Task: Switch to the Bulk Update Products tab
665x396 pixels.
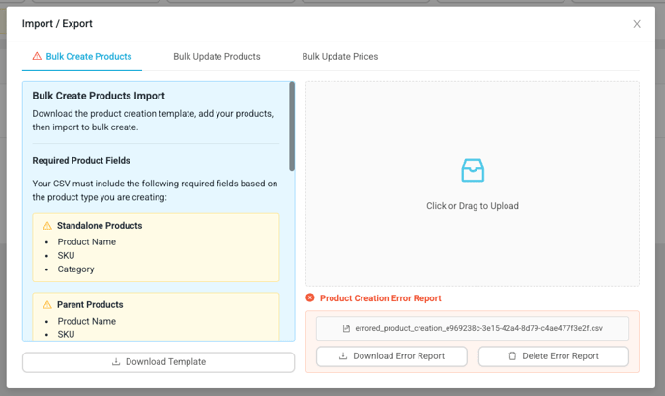Action: coord(217,57)
